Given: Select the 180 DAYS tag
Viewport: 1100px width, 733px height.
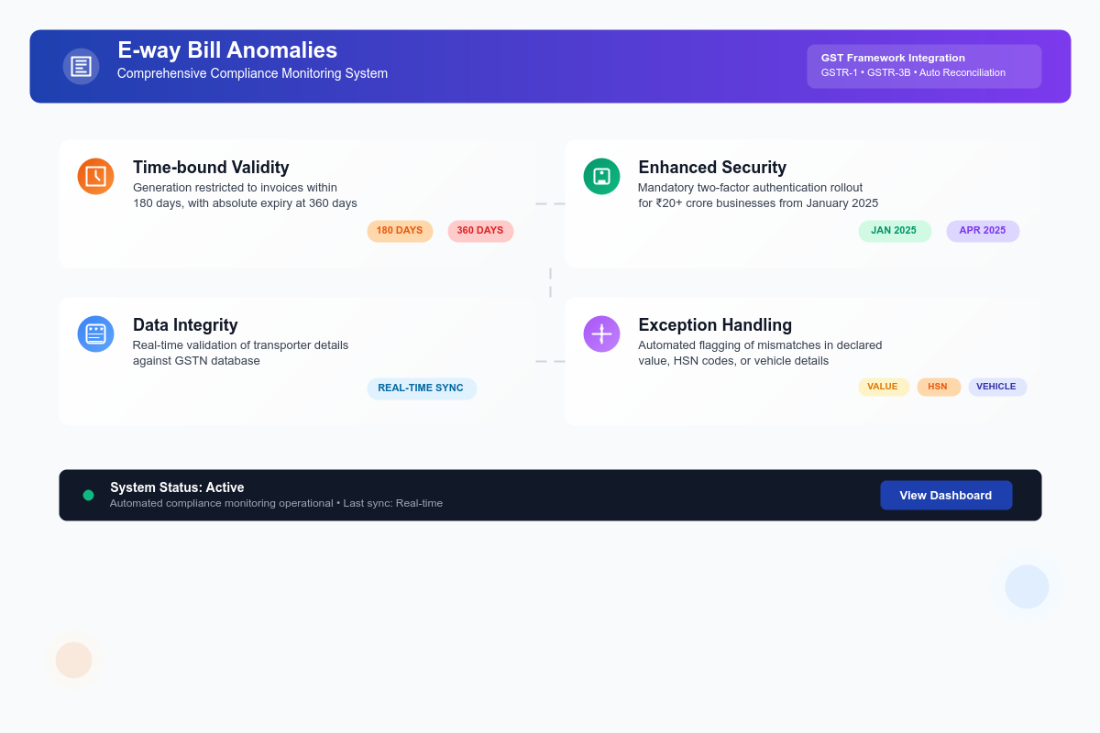Looking at the screenshot, I should [400, 231].
